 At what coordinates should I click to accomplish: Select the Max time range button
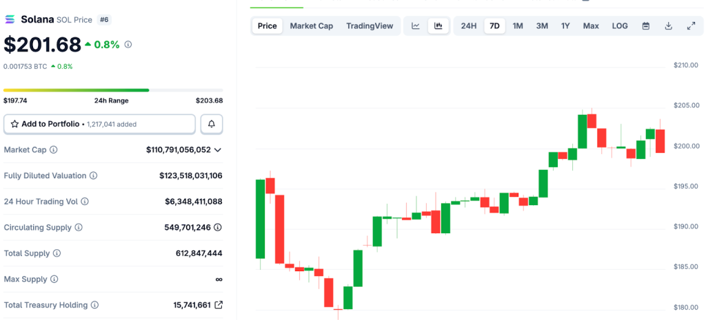pos(591,26)
